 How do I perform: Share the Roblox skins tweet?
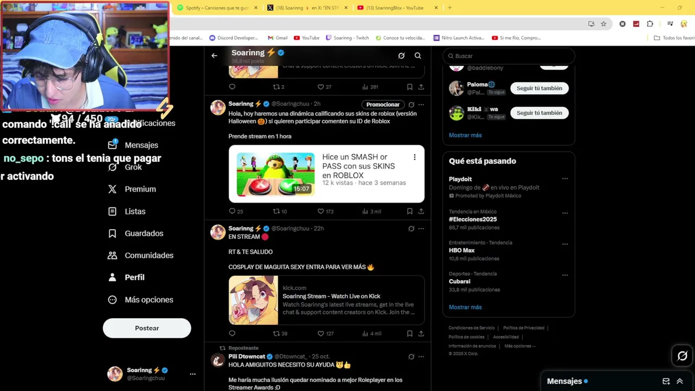(421, 211)
